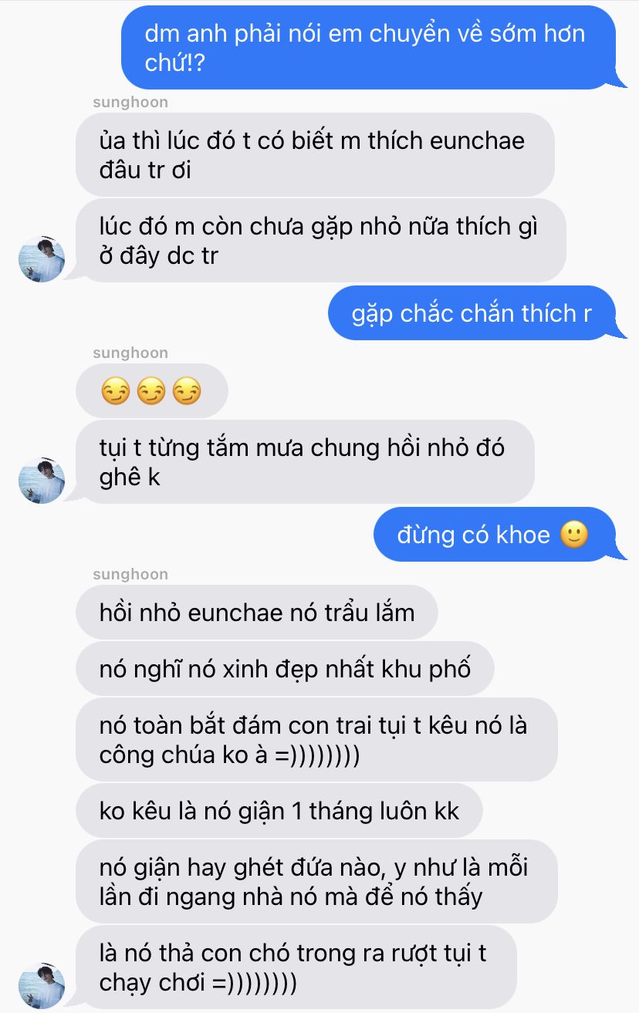Tap the "là nó thả con chó" message bubble

296,967
